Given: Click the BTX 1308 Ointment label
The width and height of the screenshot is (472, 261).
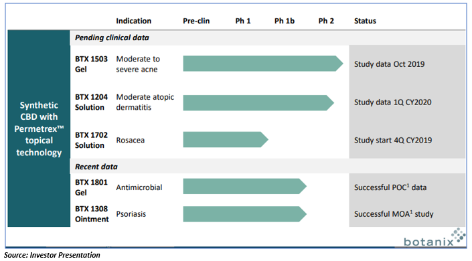Looking at the screenshot, I should tap(92, 214).
